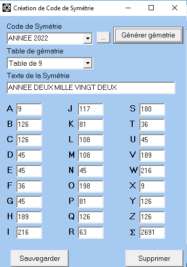Click the Supprimer button
The width and height of the screenshot is (187, 267).
154,258
